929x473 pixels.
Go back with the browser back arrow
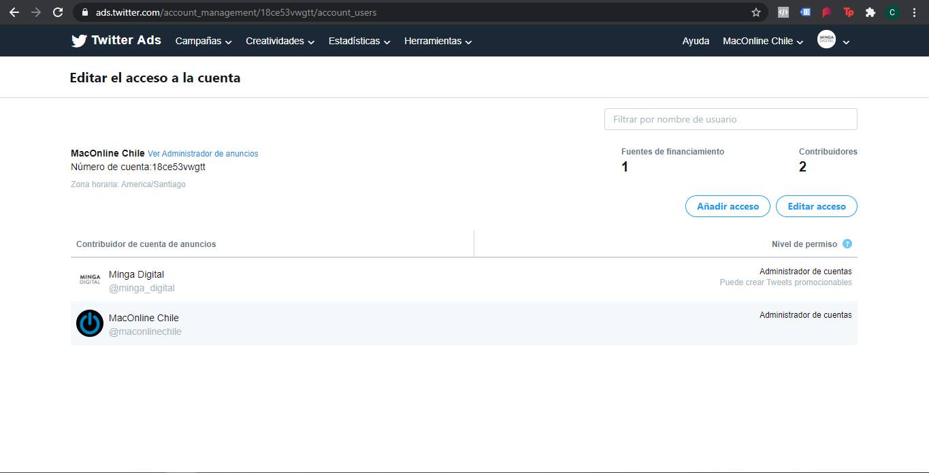[14, 12]
